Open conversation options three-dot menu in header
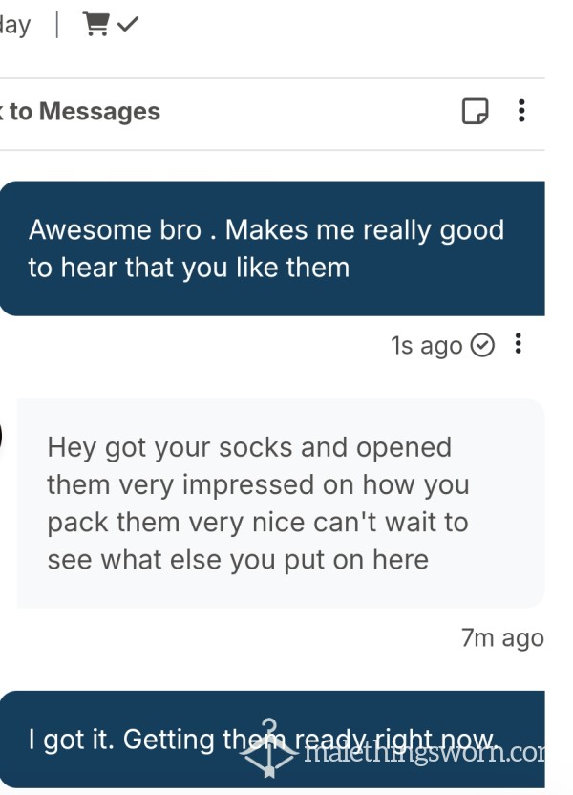This screenshot has width=573, height=795. [x=521, y=111]
